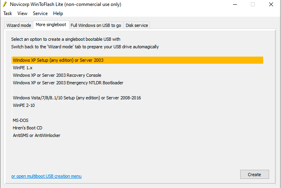This screenshot has height=188, width=281.
Task: Select the MS-DOS option
Action: [21, 120]
